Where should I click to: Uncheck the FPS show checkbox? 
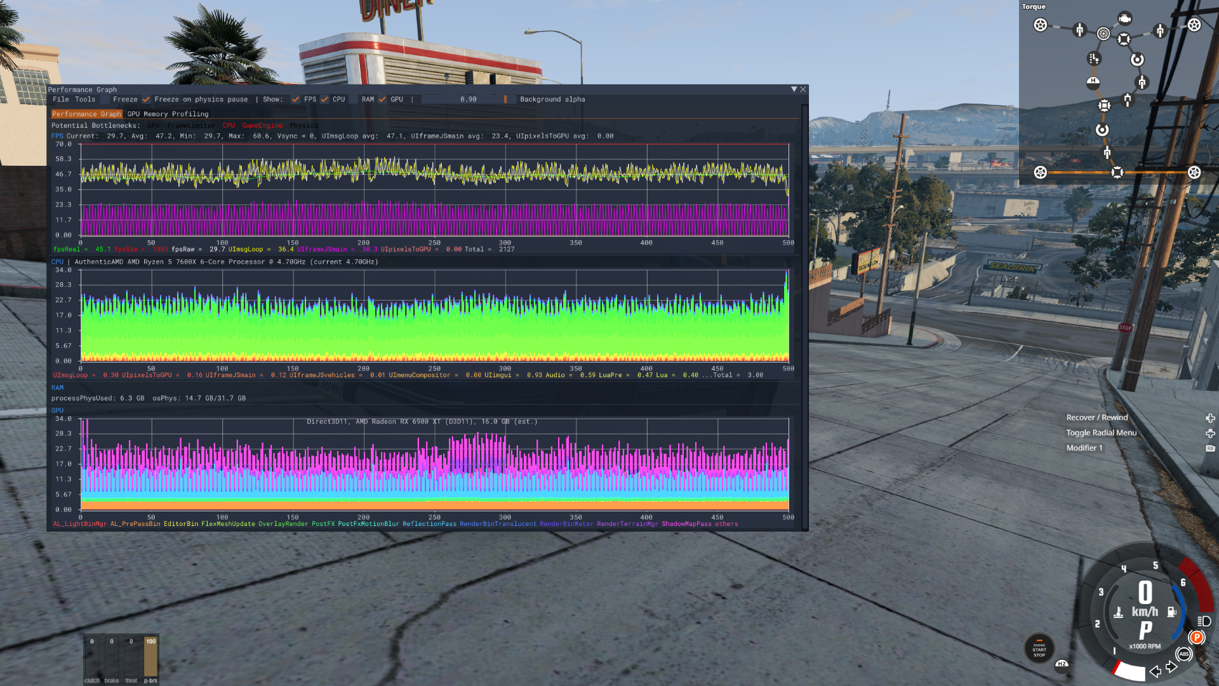(x=295, y=100)
